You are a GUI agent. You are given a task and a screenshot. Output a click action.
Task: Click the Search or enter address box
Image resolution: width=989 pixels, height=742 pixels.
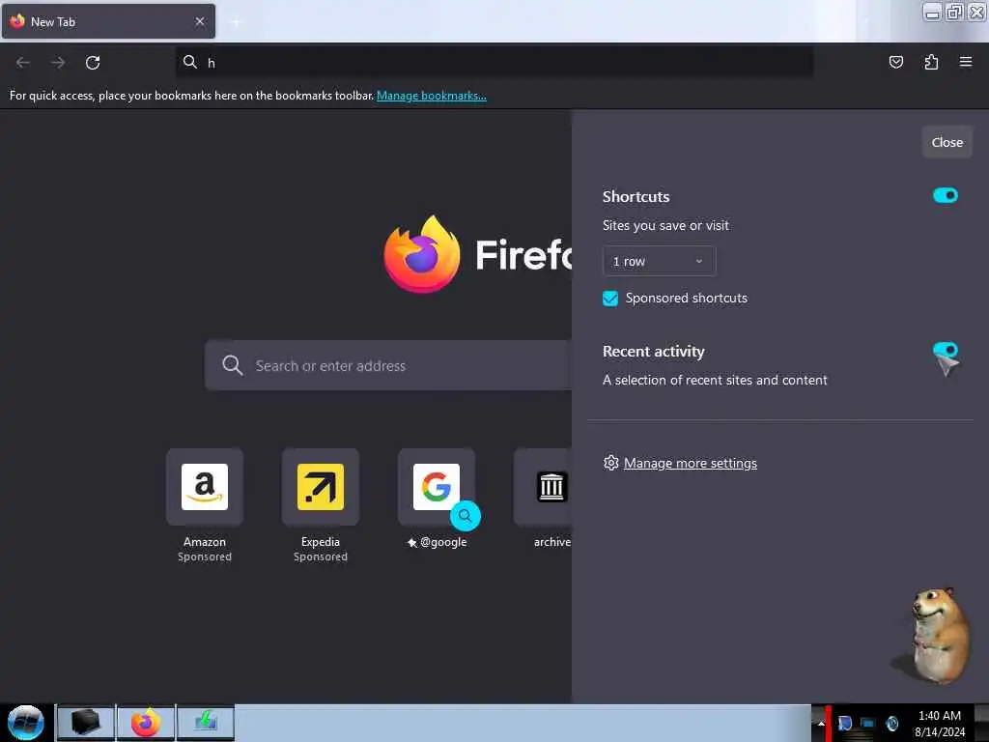388,365
